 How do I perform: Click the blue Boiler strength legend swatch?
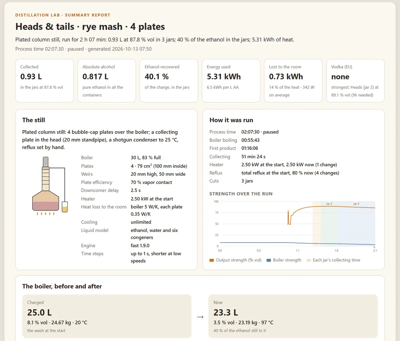[x=269, y=260]
